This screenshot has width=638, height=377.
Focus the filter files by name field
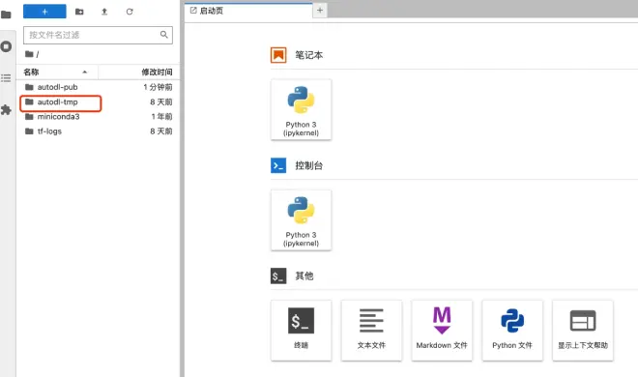point(98,35)
